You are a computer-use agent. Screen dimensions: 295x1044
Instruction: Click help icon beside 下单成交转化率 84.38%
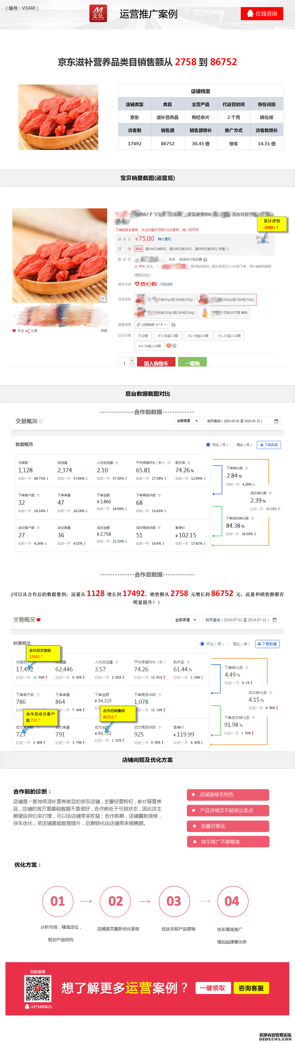click(252, 518)
